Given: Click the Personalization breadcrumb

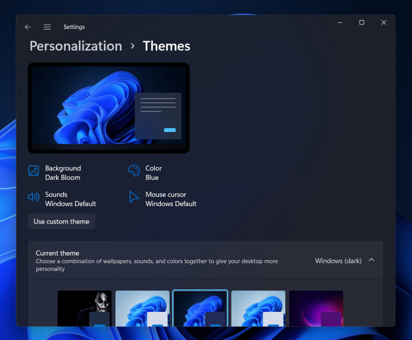Looking at the screenshot, I should [x=76, y=46].
